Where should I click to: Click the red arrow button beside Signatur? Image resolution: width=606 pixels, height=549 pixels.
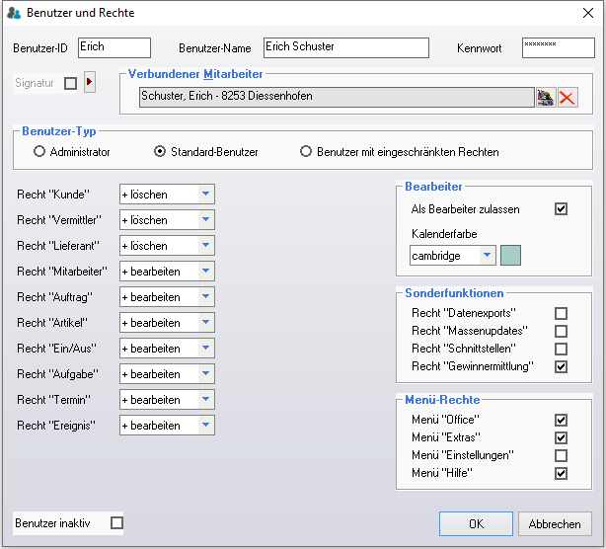[89, 83]
